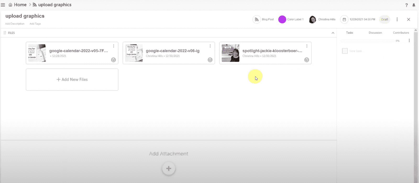Click the Blog Post RSS type icon
The width and height of the screenshot is (419, 183).
pyautogui.click(x=256, y=20)
